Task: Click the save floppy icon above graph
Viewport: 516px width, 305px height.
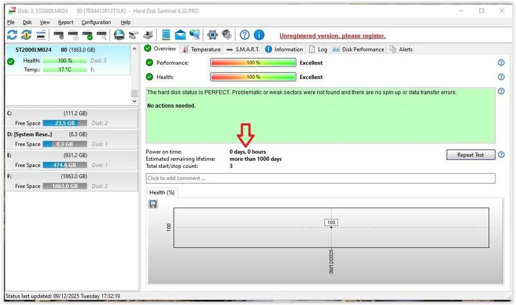Action: [153, 204]
